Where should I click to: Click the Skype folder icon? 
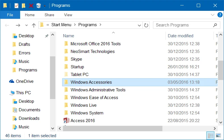tap(66, 59)
